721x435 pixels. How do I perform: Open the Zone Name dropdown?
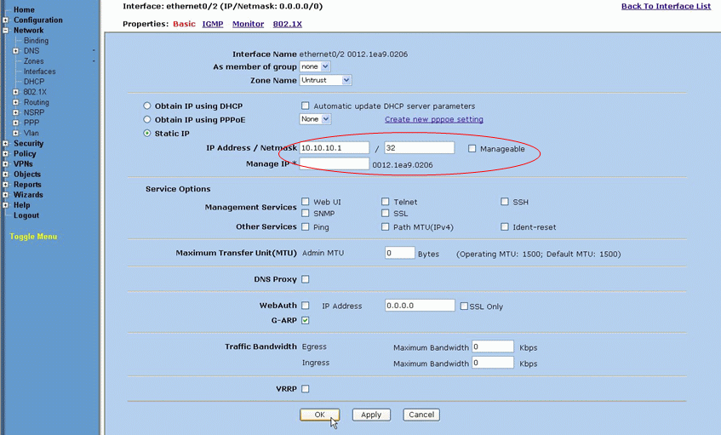coord(325,80)
